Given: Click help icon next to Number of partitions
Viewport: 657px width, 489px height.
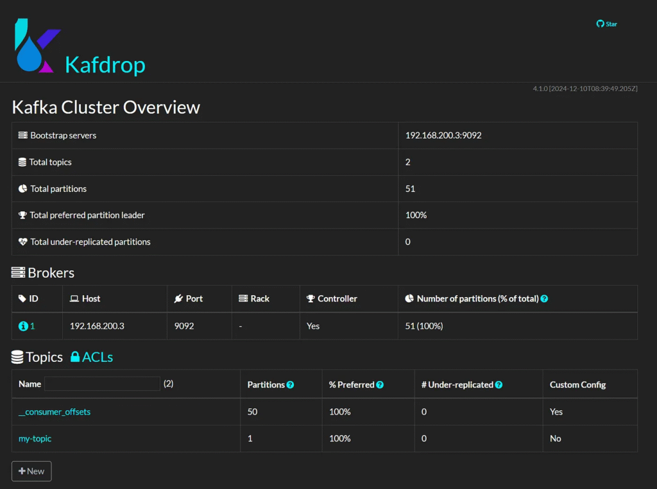Looking at the screenshot, I should click(544, 299).
